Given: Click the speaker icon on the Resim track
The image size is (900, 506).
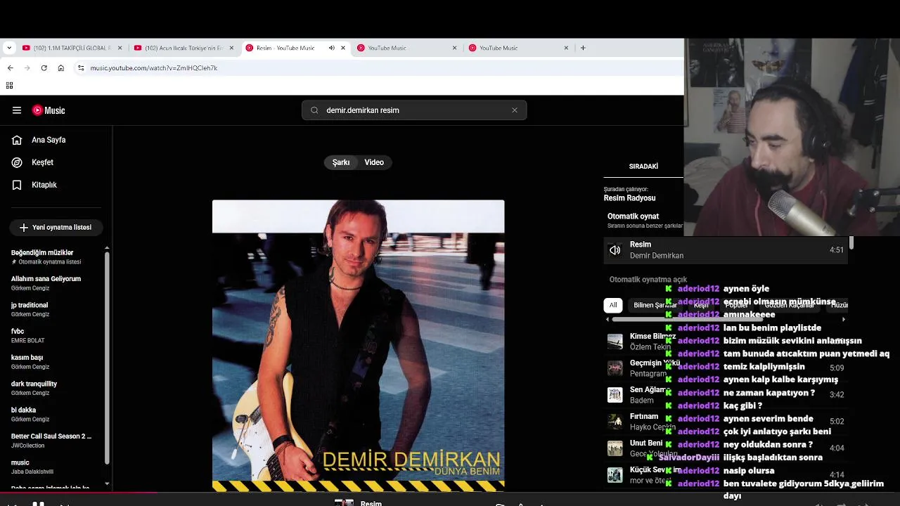Looking at the screenshot, I should click(x=615, y=250).
